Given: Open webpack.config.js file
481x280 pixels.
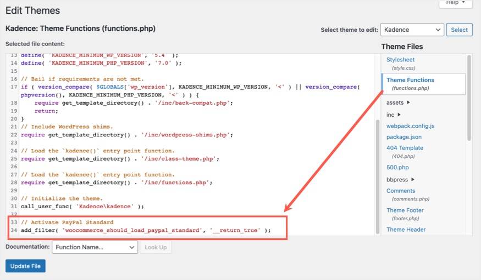Looking at the screenshot, I should [x=410, y=126].
